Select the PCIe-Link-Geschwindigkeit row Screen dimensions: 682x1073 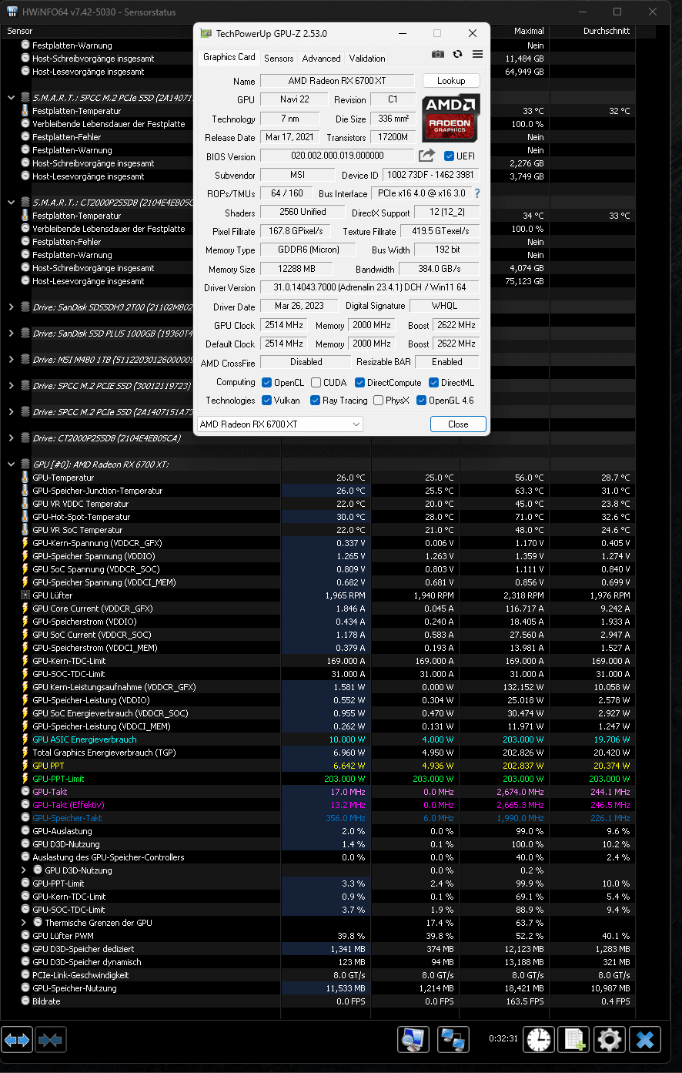coord(319,975)
